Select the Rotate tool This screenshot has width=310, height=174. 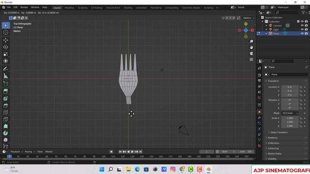(5, 47)
